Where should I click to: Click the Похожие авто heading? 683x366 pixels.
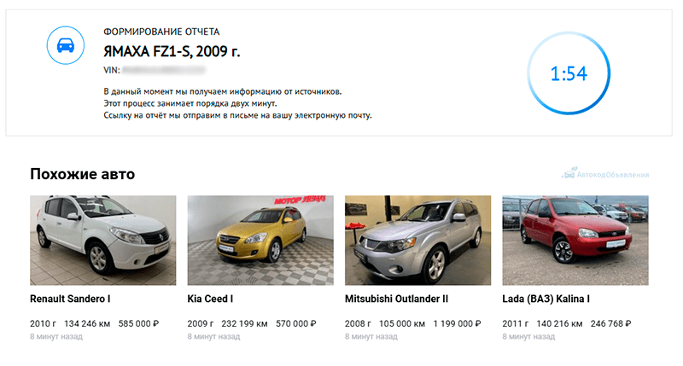coord(82,174)
